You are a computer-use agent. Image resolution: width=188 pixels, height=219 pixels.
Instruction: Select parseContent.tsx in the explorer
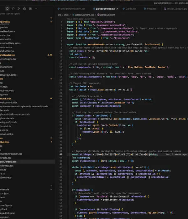[27, 162]
